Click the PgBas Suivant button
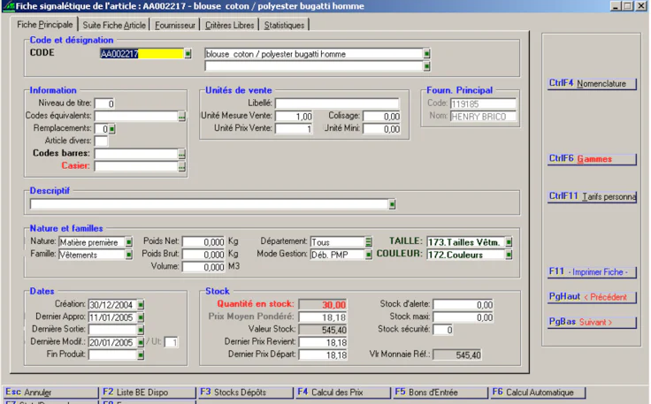The height and width of the screenshot is (404, 651). [x=592, y=322]
